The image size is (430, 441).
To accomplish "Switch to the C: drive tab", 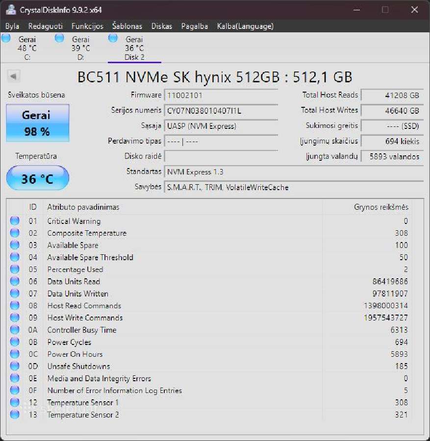I will (27, 48).
